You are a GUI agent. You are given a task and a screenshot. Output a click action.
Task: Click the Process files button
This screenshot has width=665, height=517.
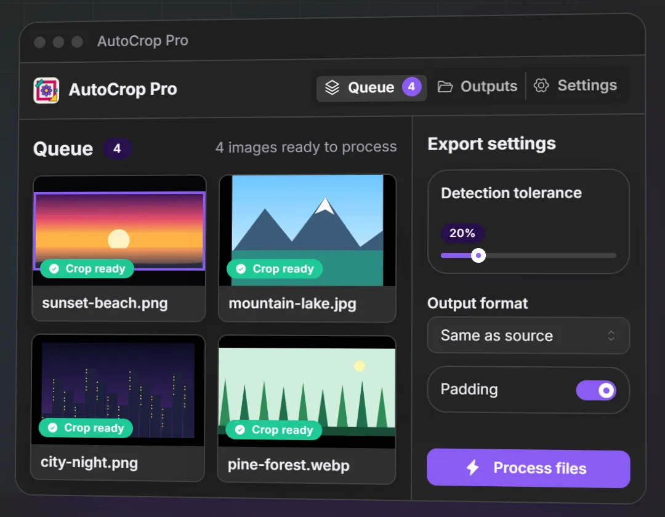pos(528,468)
